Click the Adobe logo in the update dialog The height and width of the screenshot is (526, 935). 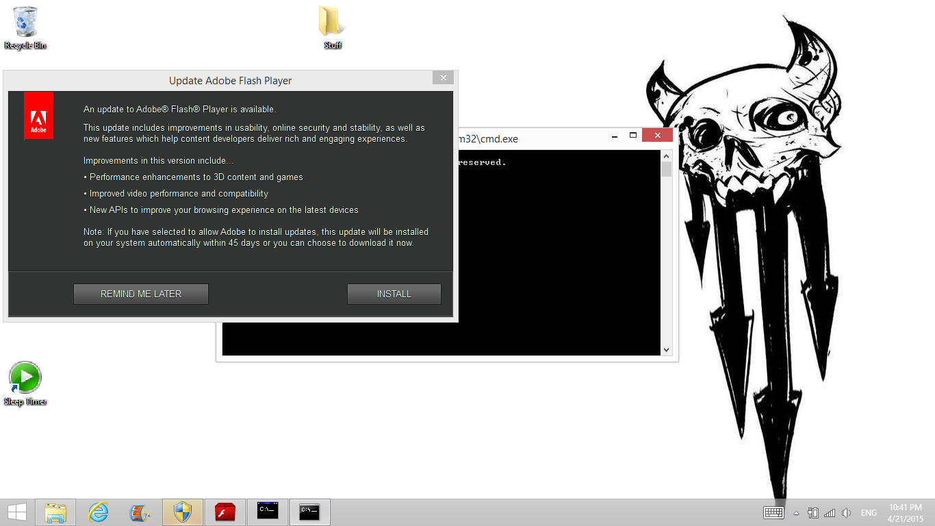coord(38,116)
